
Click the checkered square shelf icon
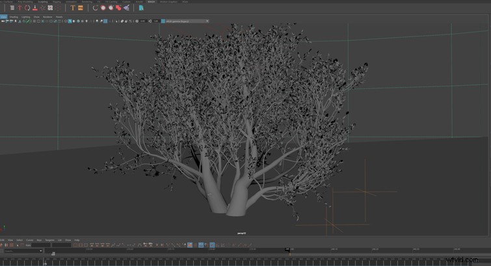pyautogui.click(x=50, y=8)
